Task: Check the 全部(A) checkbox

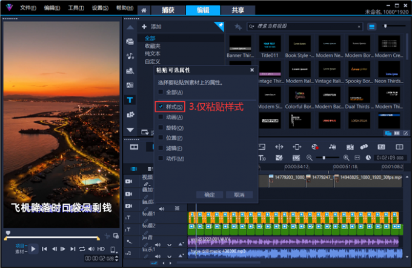Action: (161, 92)
